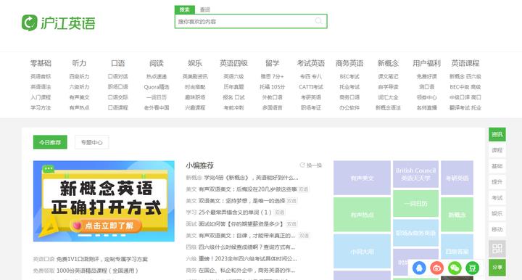The image size is (522, 280).
Task: Click 免费1V1口语测评 link
Action: click(x=102, y=259)
